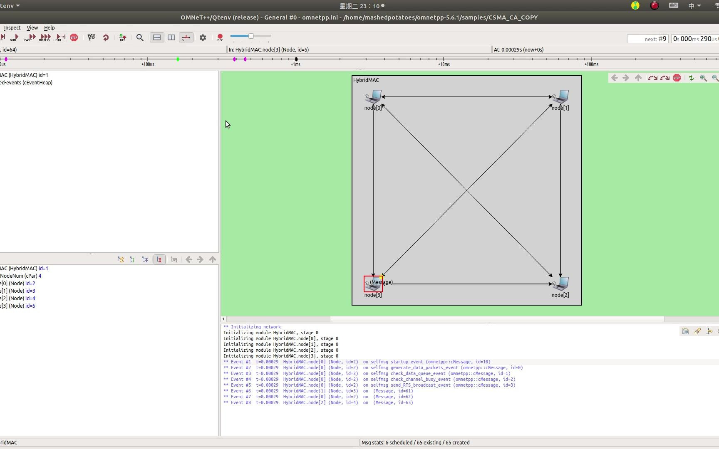Open the Help menu
Viewport: 719px width, 449px height.
pyautogui.click(x=49, y=28)
